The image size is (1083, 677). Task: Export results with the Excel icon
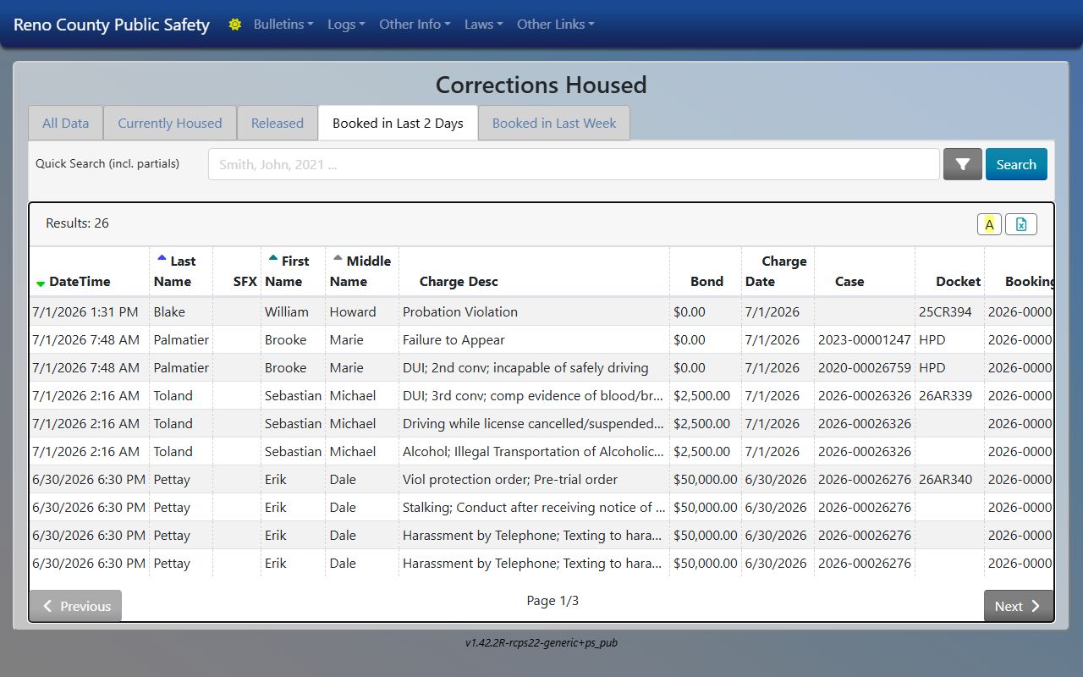[1021, 224]
